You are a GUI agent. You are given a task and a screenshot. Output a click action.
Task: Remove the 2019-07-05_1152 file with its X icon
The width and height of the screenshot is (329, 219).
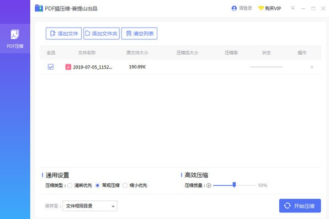pos(312,67)
